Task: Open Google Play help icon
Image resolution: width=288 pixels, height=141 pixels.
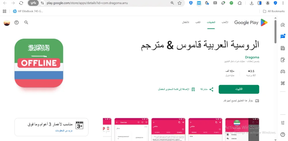Action: pyautogui.click(x=16, y=22)
